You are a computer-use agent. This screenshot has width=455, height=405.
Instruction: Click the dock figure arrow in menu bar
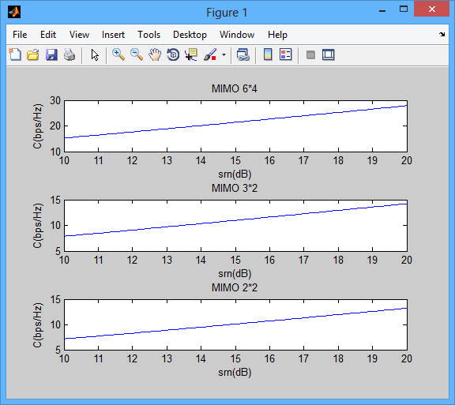click(442, 34)
